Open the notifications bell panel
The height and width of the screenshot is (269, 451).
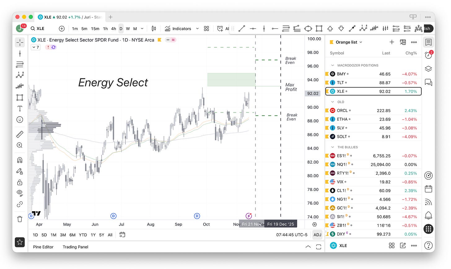tap(428, 215)
